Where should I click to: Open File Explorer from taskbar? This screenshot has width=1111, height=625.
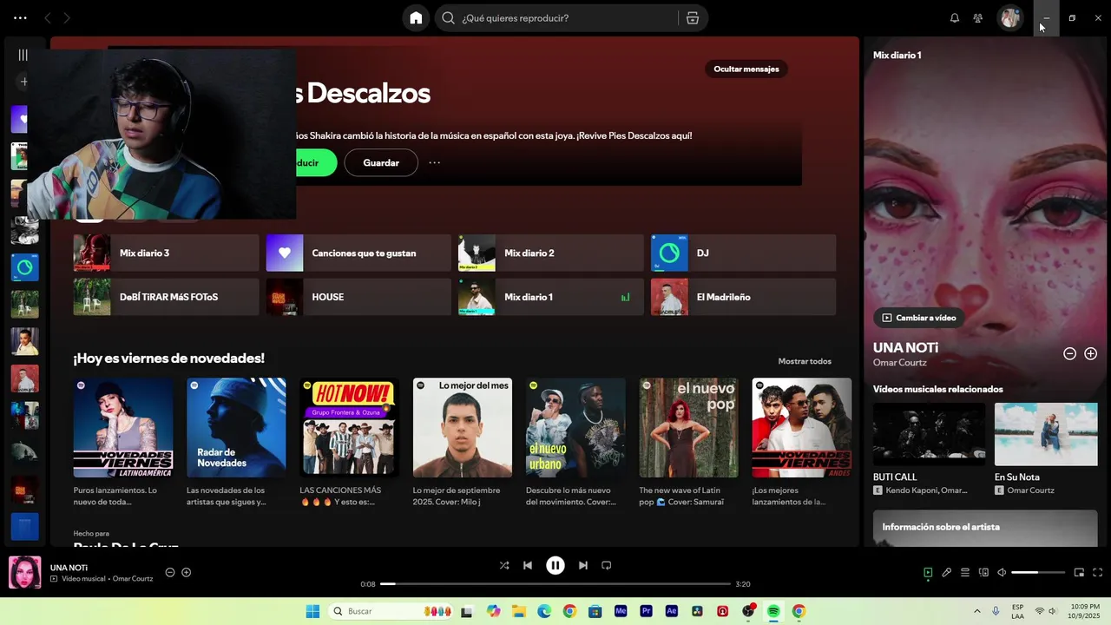tap(519, 611)
